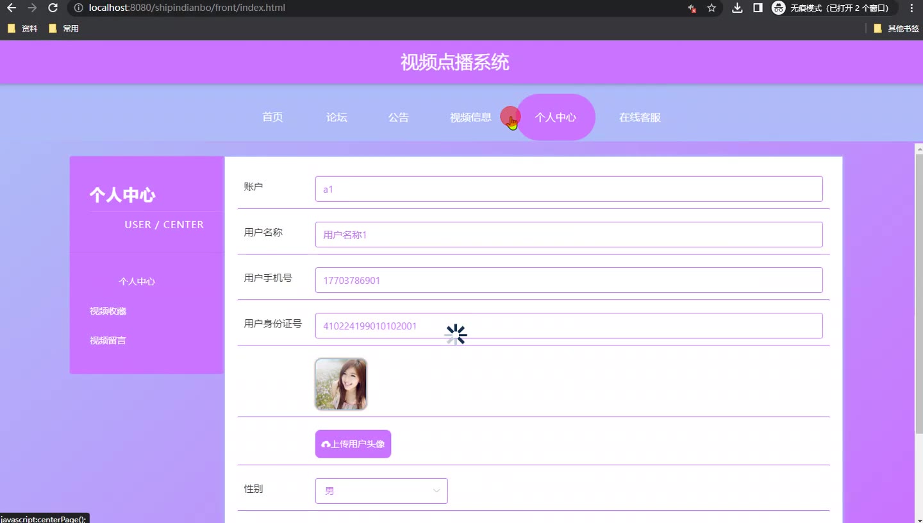Open the 公告 nav tab

[398, 117]
